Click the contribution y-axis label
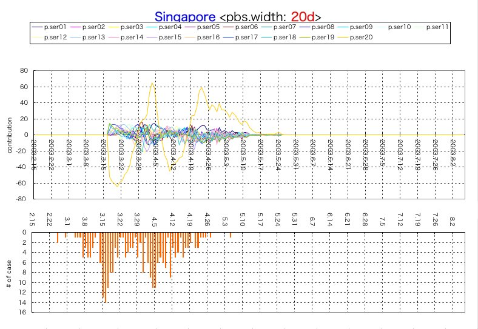Screen dimensions: 478x329 coord(10,135)
